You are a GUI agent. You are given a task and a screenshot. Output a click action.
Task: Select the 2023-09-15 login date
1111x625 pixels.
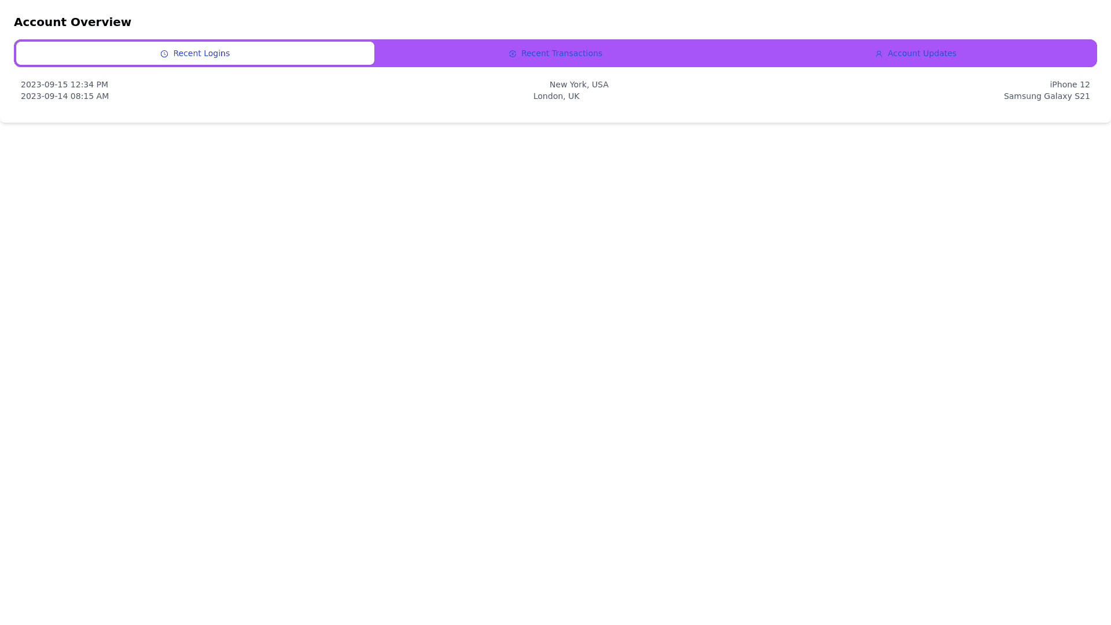[44, 84]
